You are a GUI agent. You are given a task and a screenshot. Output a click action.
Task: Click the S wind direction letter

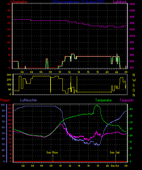tap(133, 85)
